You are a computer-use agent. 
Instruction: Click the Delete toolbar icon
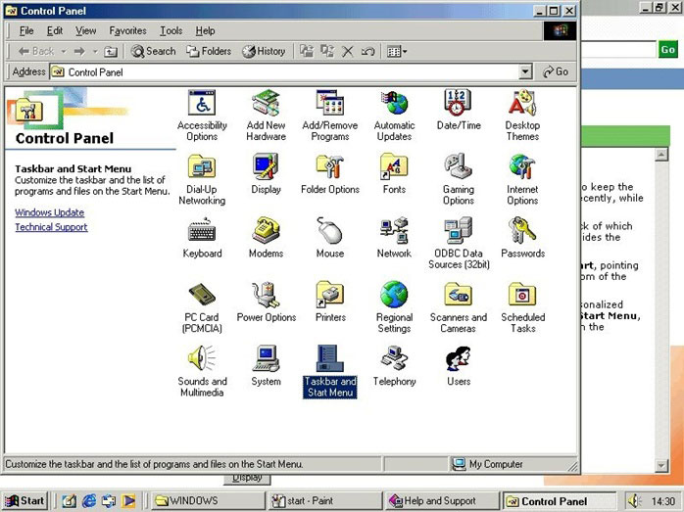click(347, 52)
